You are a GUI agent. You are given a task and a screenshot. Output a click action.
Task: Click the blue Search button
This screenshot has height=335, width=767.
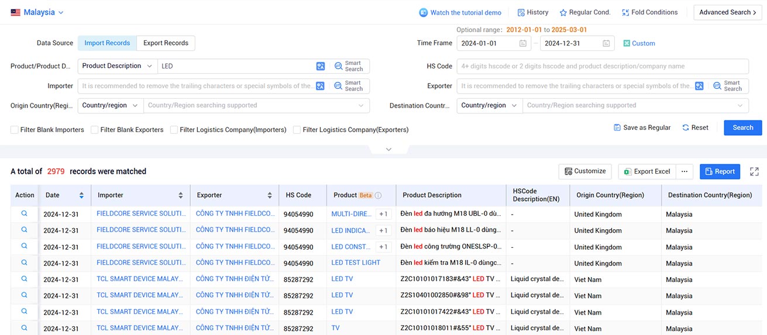pos(743,127)
